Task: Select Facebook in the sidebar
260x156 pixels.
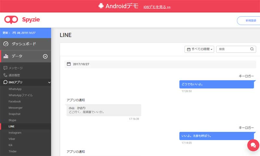Action: (15, 102)
